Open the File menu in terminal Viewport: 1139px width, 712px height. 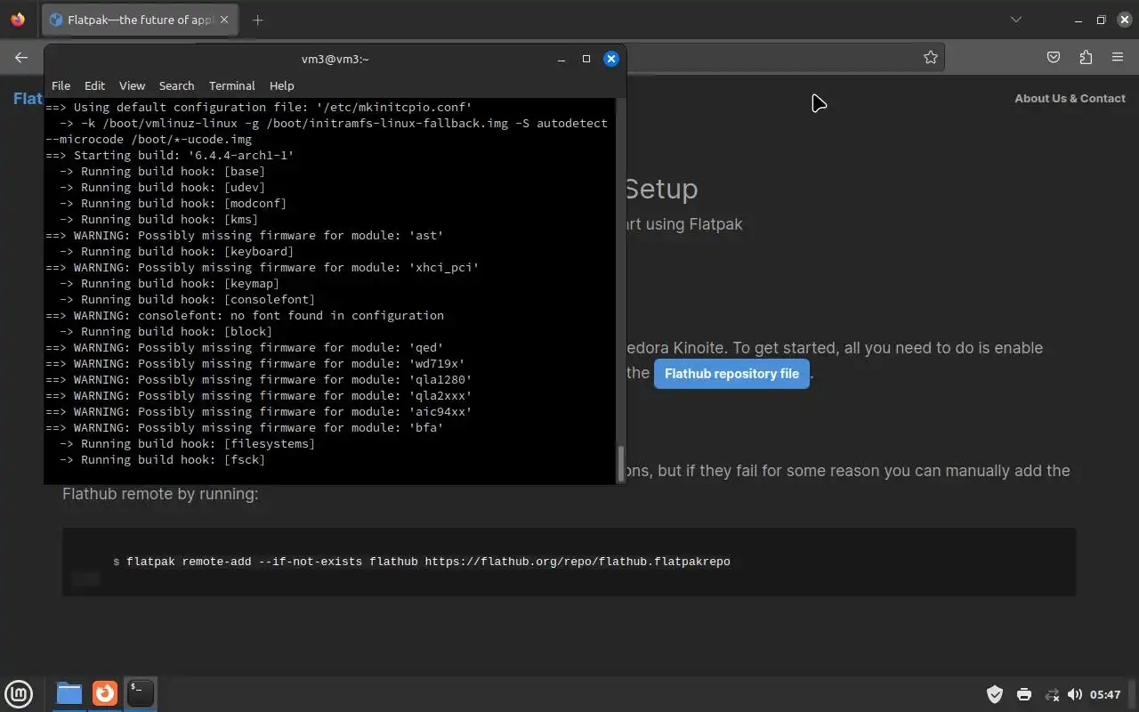pyautogui.click(x=61, y=85)
